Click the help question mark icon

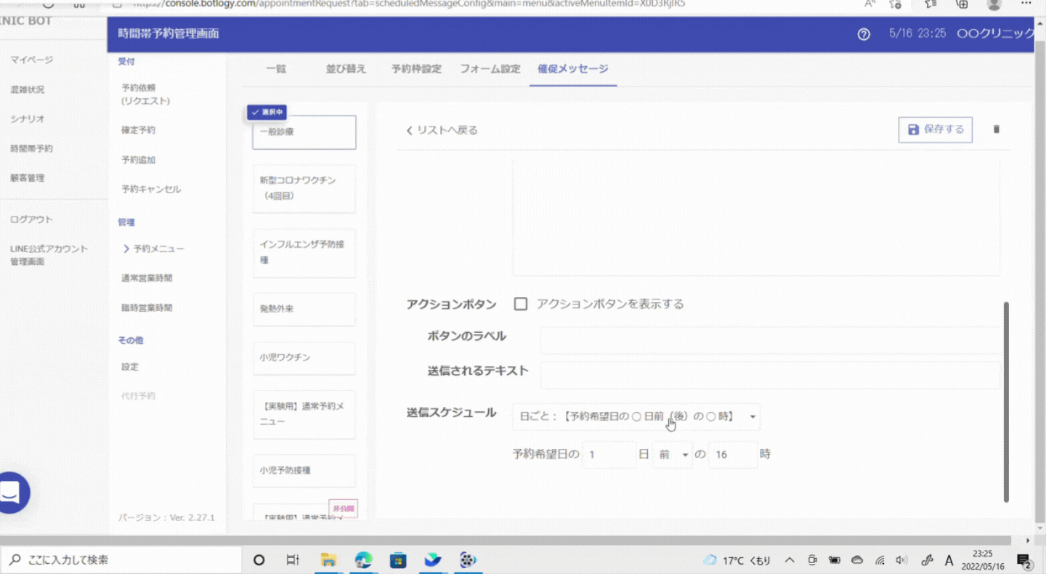(x=864, y=34)
